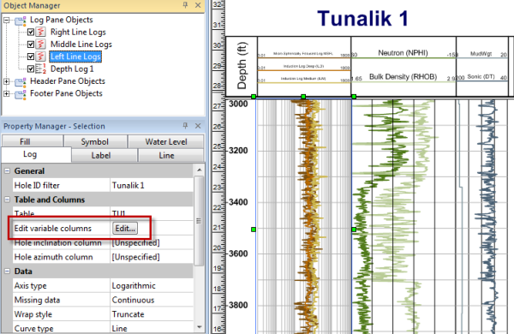Uncheck the Depth Log 1 checkbox
Screen dimensions: 514x334
(x=31, y=69)
